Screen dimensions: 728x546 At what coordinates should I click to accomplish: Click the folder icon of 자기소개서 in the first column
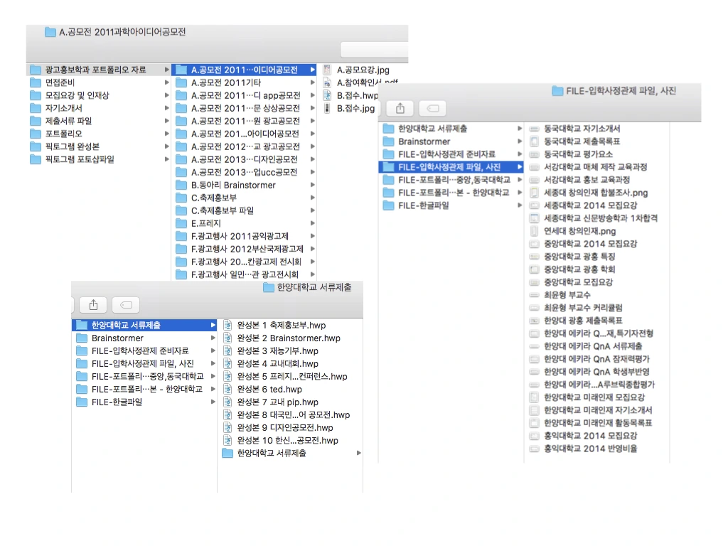[x=36, y=108]
